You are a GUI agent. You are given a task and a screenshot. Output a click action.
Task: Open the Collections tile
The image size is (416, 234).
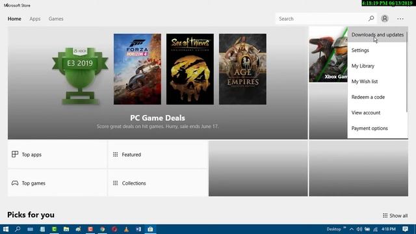(x=158, y=183)
